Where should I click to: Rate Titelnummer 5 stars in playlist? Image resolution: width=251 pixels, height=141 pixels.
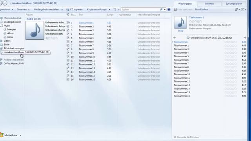pos(231,56)
